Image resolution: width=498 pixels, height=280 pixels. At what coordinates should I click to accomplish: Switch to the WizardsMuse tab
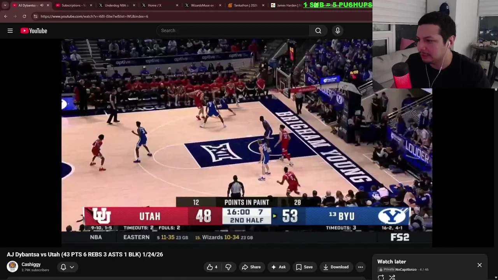pos(202,5)
